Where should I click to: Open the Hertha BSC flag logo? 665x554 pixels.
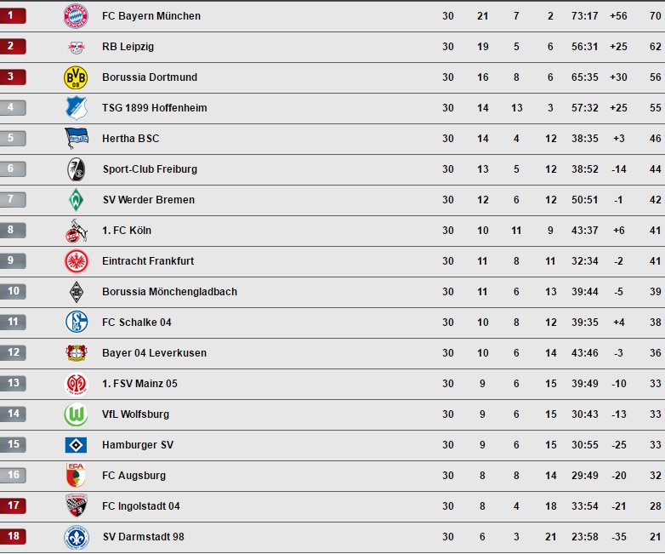(x=77, y=139)
